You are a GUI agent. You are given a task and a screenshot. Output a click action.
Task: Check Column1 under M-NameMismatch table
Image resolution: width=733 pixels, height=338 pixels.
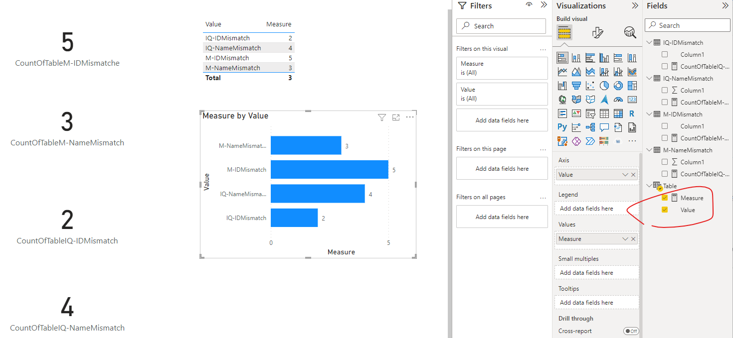(x=664, y=162)
